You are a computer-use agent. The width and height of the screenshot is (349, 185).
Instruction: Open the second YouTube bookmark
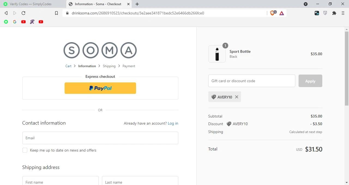click(x=41, y=22)
